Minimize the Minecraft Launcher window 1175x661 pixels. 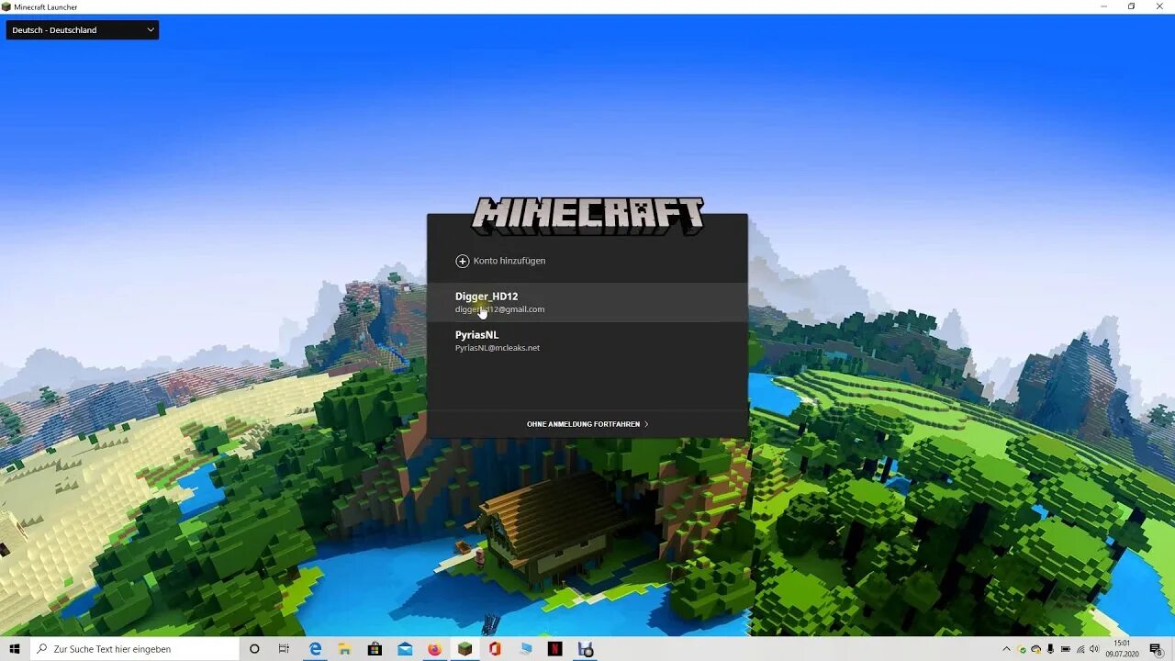1104,6
